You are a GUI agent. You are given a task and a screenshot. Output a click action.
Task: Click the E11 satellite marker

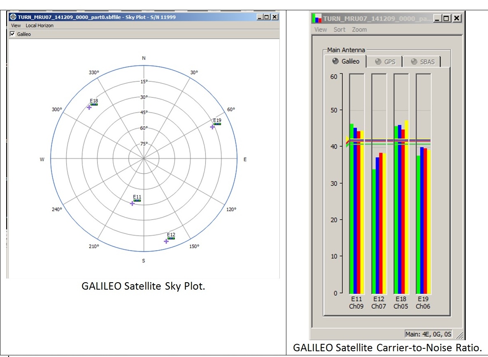click(x=132, y=203)
